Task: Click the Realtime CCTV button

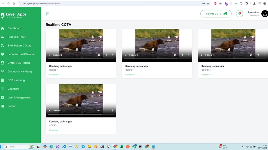Action: pyautogui.click(x=216, y=14)
